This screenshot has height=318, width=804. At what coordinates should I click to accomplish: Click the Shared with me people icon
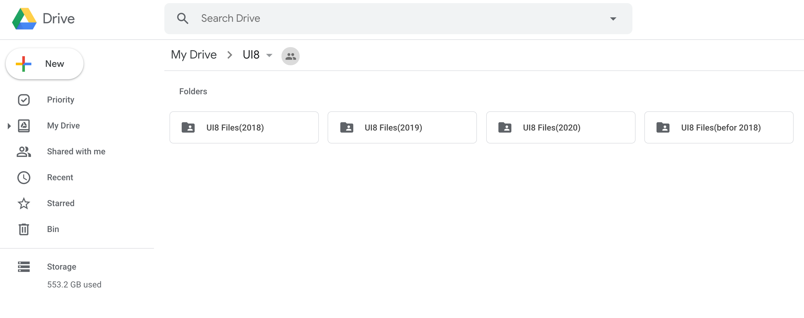click(24, 151)
